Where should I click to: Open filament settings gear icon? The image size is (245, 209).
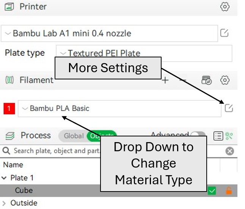(x=225, y=80)
